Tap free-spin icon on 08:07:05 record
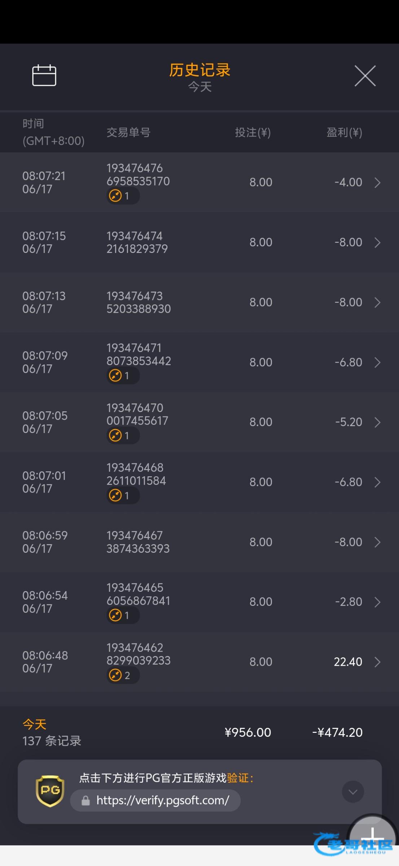Viewport: 399px width, 866px height. (115, 436)
